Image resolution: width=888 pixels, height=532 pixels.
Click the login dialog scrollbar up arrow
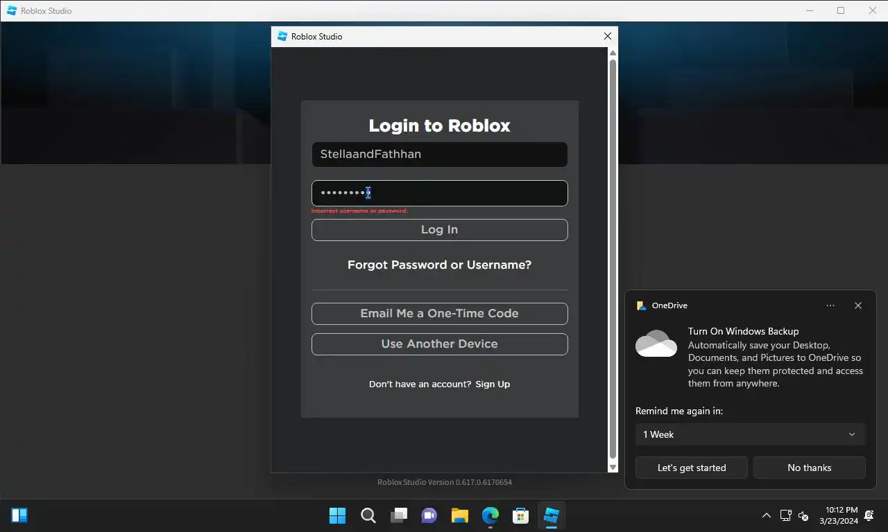tap(613, 53)
